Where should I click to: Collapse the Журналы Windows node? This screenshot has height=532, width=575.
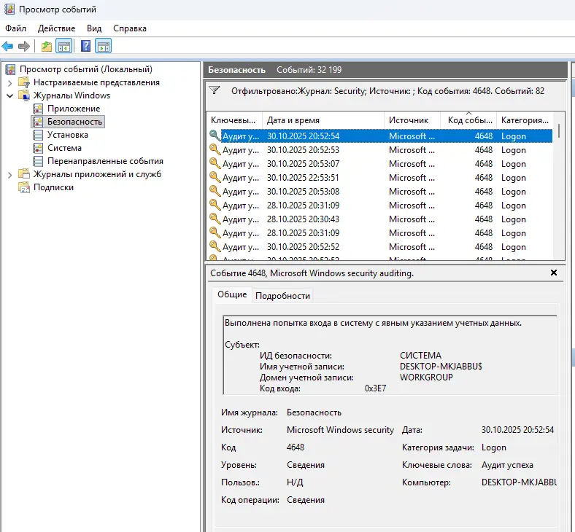(9, 95)
